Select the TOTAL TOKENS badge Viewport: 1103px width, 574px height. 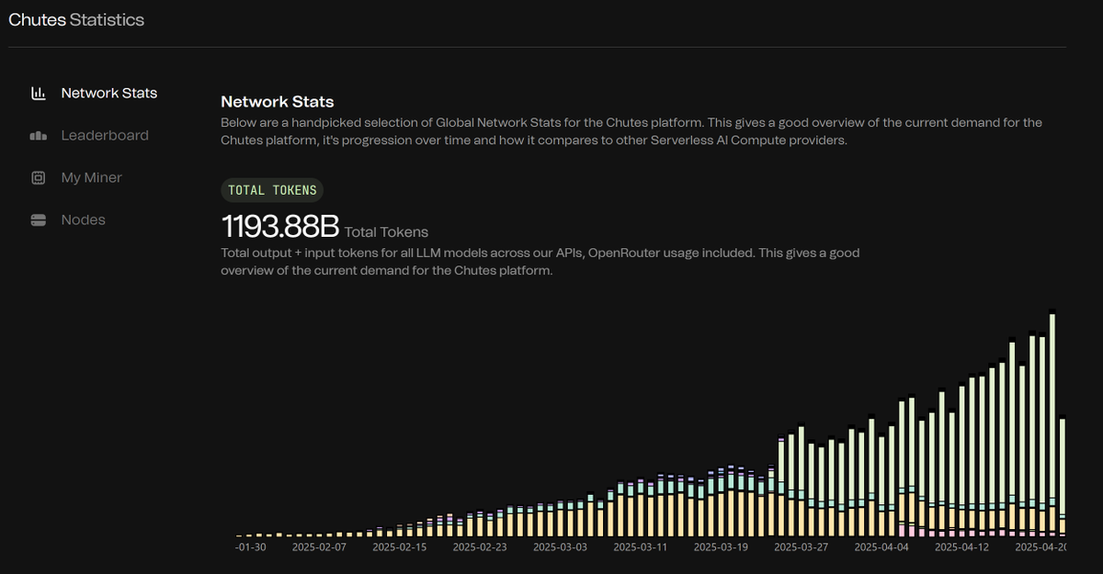(272, 190)
